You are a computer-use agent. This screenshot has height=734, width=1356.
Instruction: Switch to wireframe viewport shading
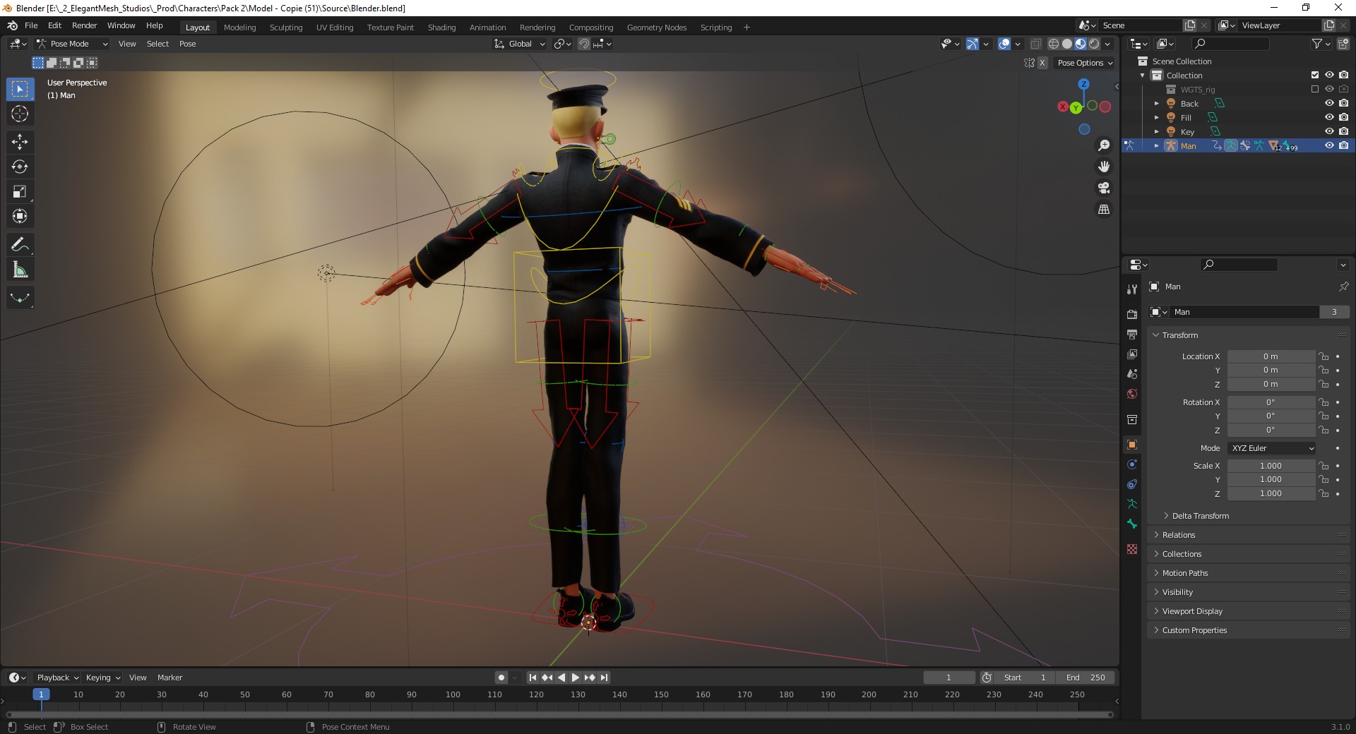point(1054,44)
